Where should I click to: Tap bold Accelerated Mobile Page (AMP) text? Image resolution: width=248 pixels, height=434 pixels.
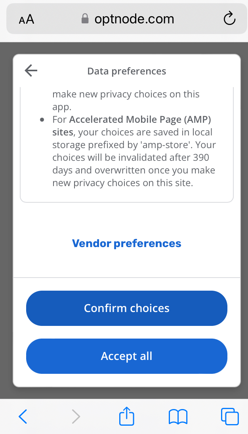[132, 126]
